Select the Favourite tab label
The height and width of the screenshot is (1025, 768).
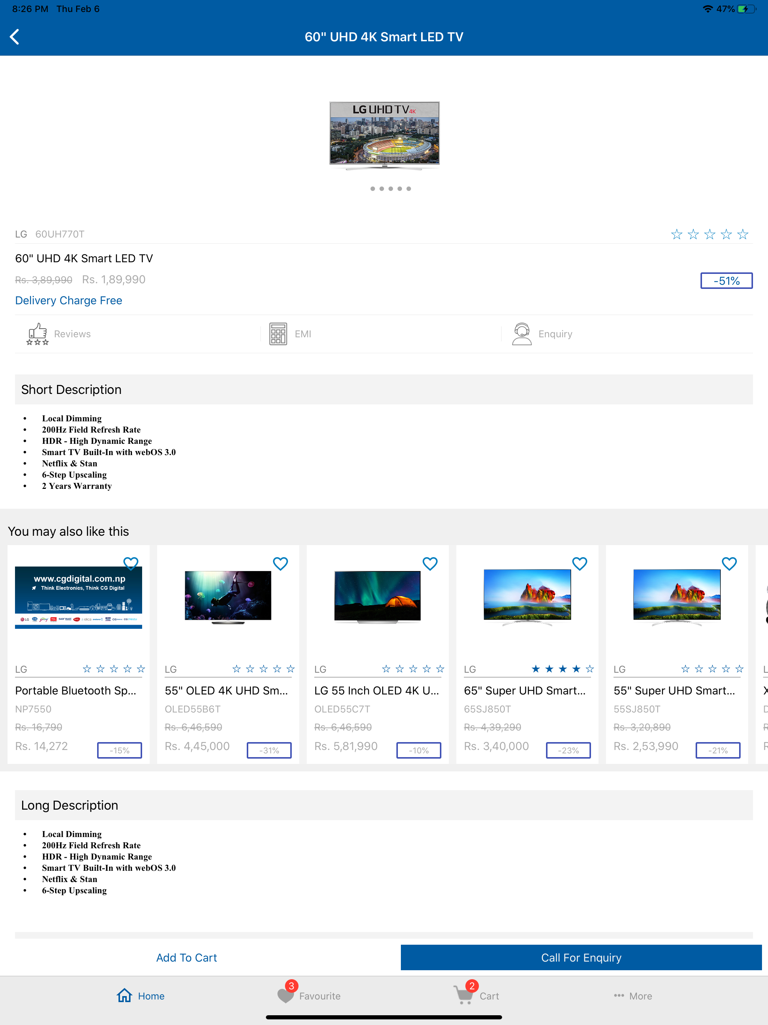[x=319, y=996]
